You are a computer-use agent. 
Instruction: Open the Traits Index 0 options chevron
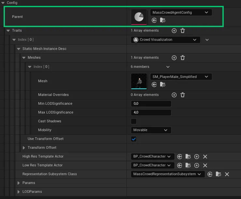(207, 40)
